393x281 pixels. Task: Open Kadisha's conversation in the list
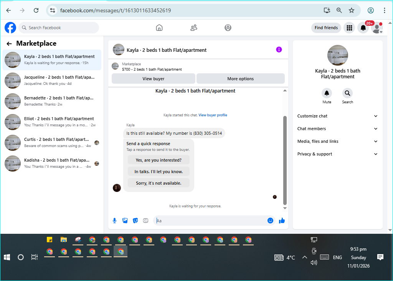coord(52,164)
